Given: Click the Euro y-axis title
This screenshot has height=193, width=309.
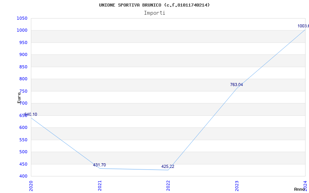Looking at the screenshot, I should point(19,98).
